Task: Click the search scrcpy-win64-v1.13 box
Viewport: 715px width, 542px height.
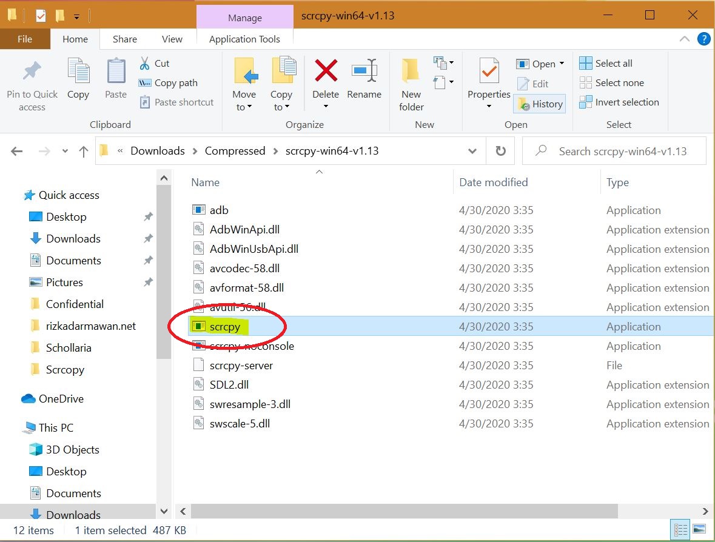Action: pos(614,151)
